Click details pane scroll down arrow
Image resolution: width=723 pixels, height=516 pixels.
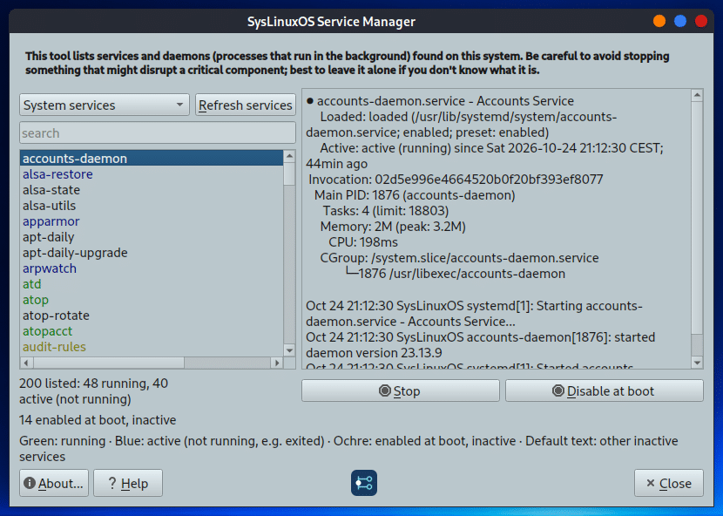(x=697, y=363)
